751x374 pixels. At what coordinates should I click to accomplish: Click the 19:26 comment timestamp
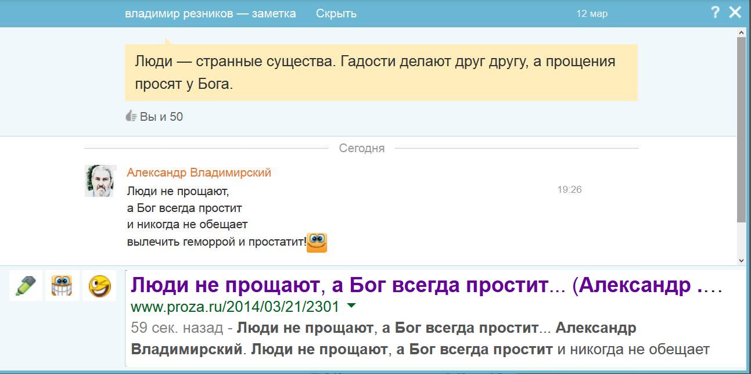(569, 189)
